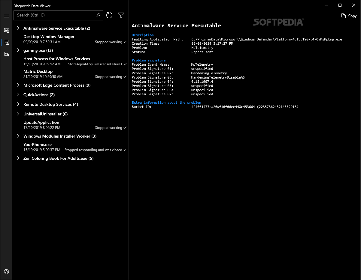The height and width of the screenshot is (280, 361).
Task: Select Host Process for Windows Services report
Action: coord(71,61)
